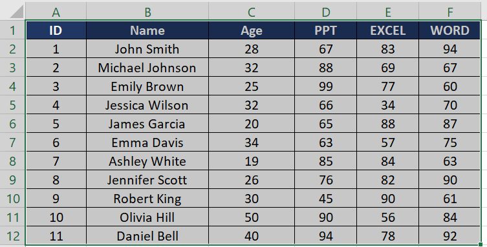The height and width of the screenshot is (247, 487).
Task: Click Jennifer Scott's WORD score 90
Action: pos(449,180)
